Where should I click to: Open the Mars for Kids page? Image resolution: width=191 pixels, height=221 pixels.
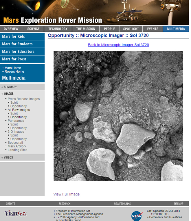pyautogui.click(x=13, y=36)
